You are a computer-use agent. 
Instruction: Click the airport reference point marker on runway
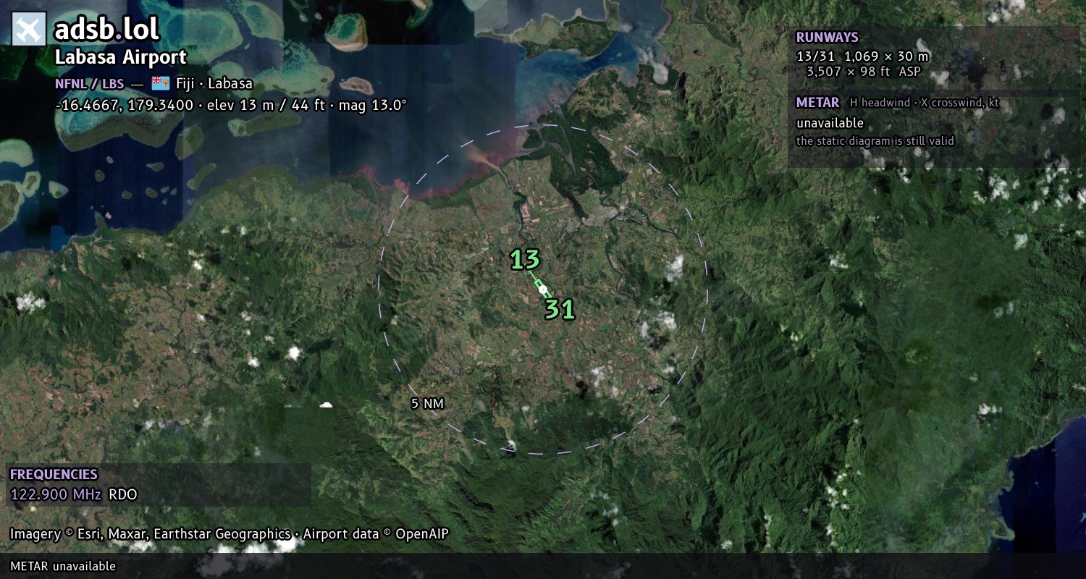click(x=543, y=289)
